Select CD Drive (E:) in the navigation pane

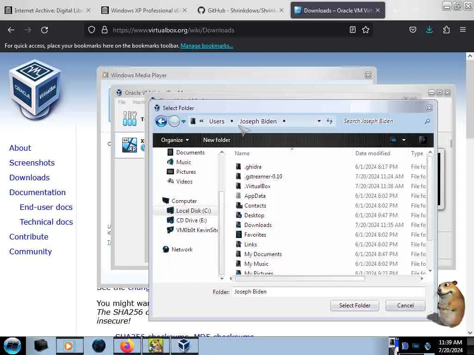[x=191, y=220]
